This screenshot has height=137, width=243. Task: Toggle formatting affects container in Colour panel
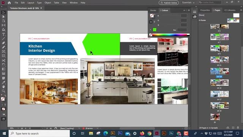[x=151, y=22]
